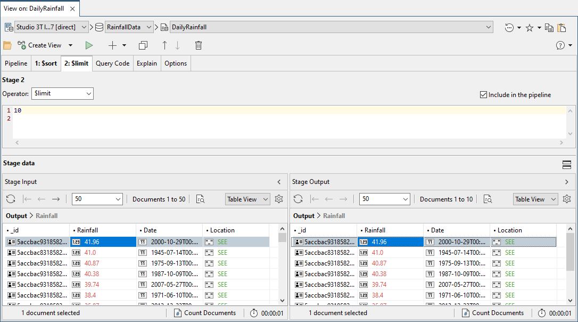
Task: Click the Create View button
Action: click(x=39, y=45)
